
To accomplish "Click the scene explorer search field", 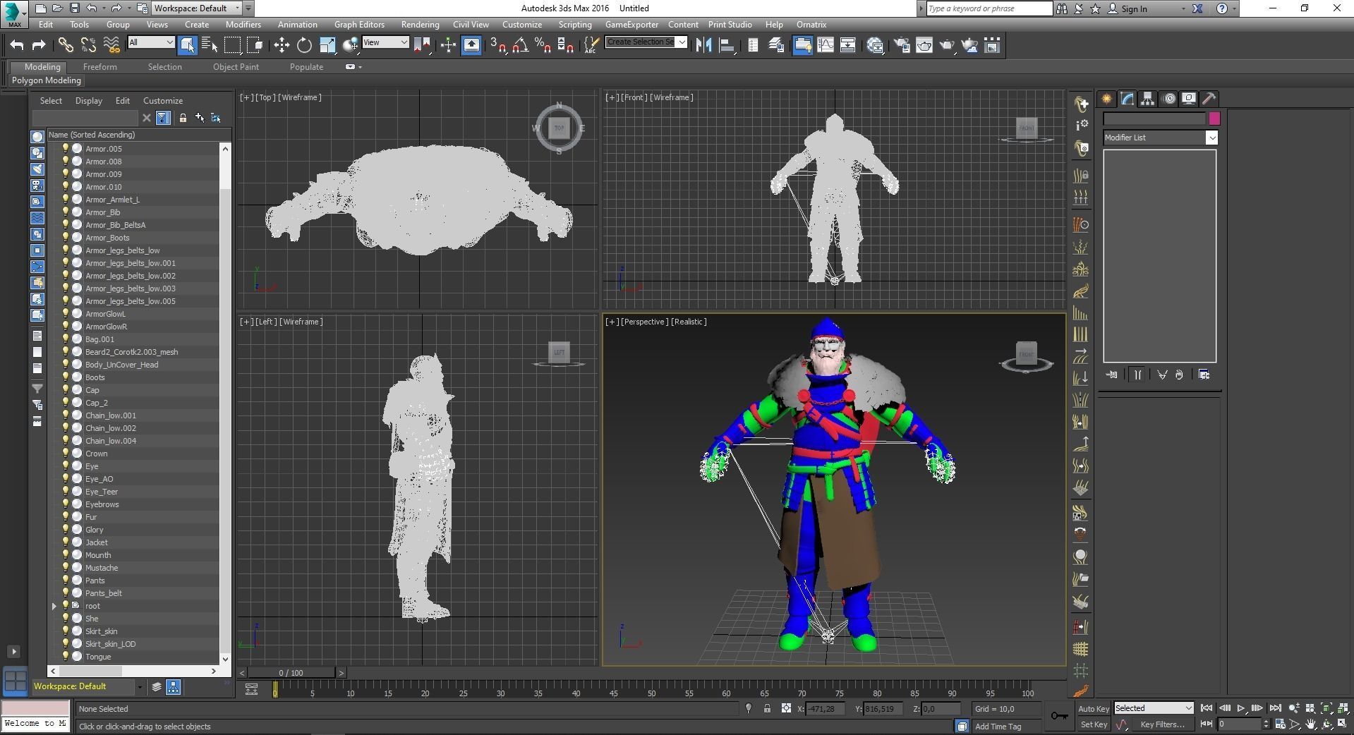I will pyautogui.click(x=85, y=118).
